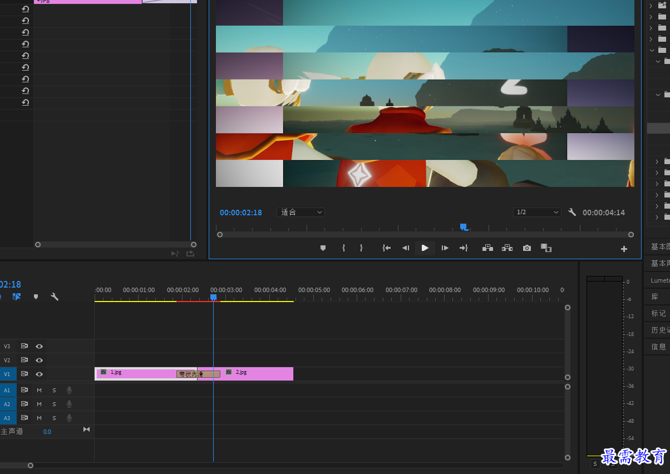Solo audio track A2
Viewport: 670px width, 474px height.
click(54, 404)
